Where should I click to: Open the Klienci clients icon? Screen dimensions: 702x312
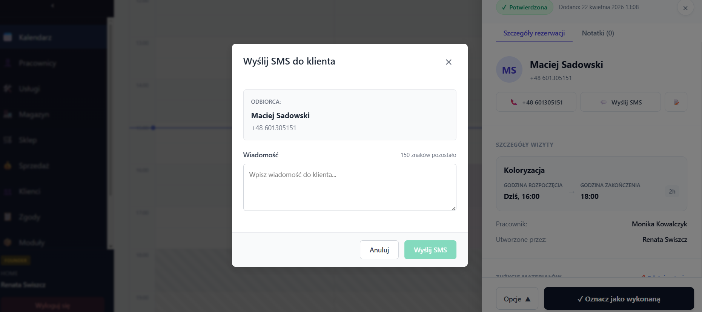point(8,191)
